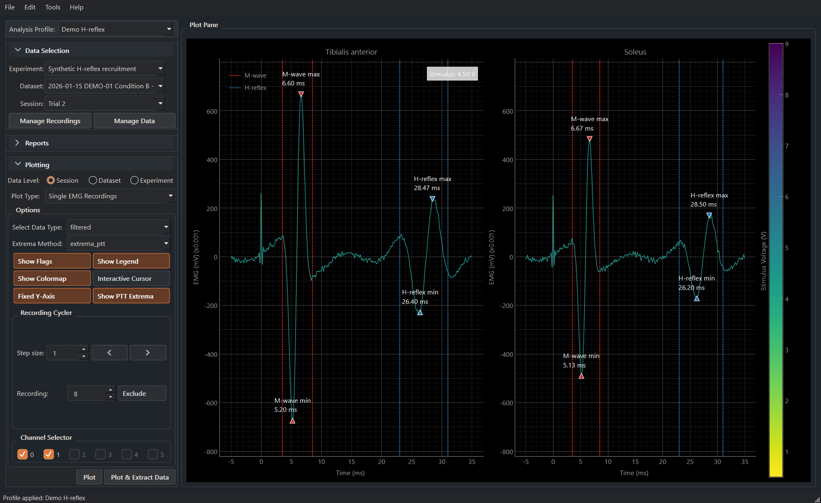Toggle Show Legend button

point(131,261)
